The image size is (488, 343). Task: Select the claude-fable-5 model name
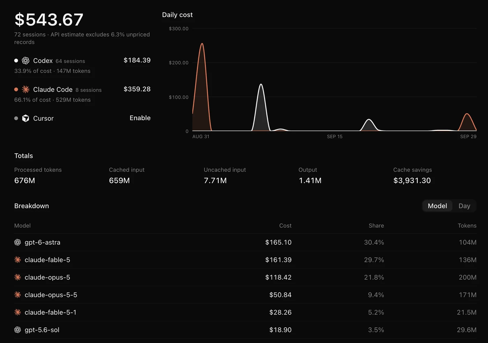tap(47, 260)
